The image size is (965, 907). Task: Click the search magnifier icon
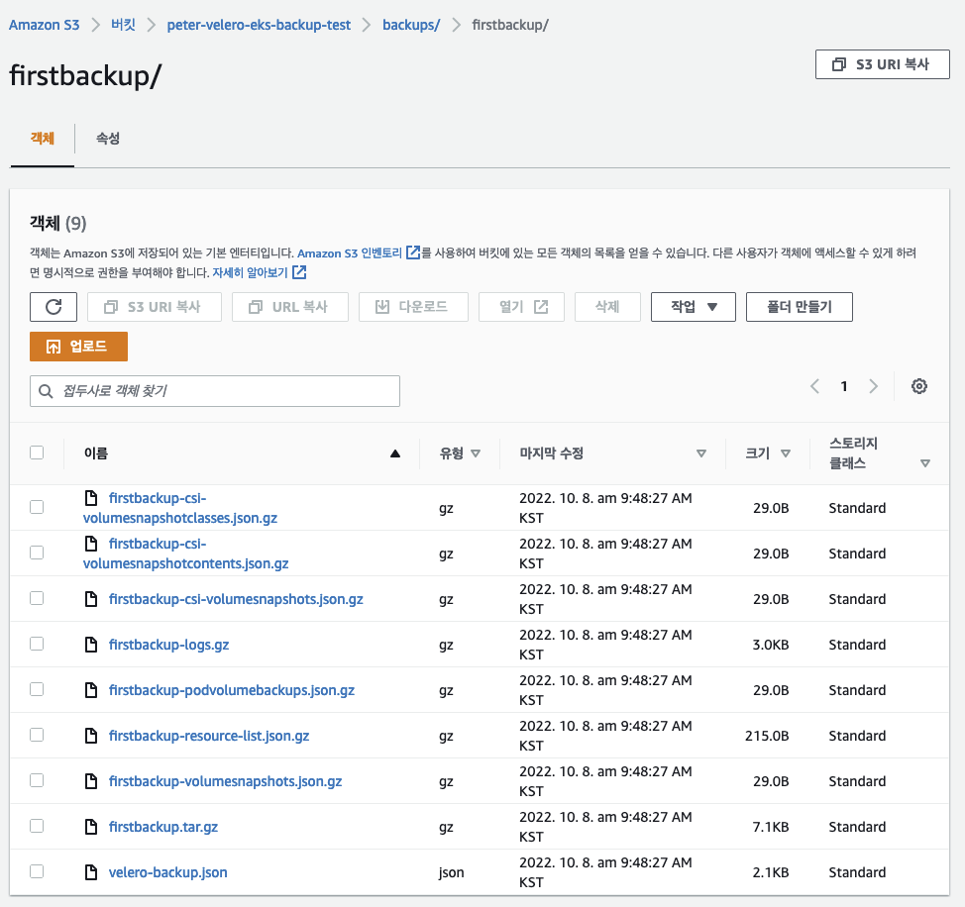[x=46, y=391]
